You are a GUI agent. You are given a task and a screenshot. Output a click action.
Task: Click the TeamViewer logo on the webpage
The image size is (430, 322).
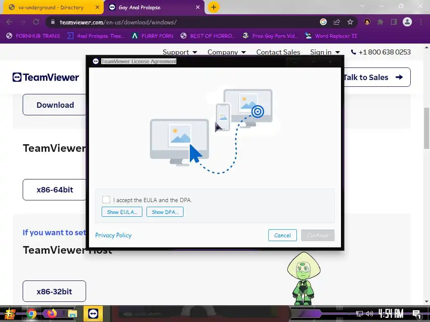[46, 77]
